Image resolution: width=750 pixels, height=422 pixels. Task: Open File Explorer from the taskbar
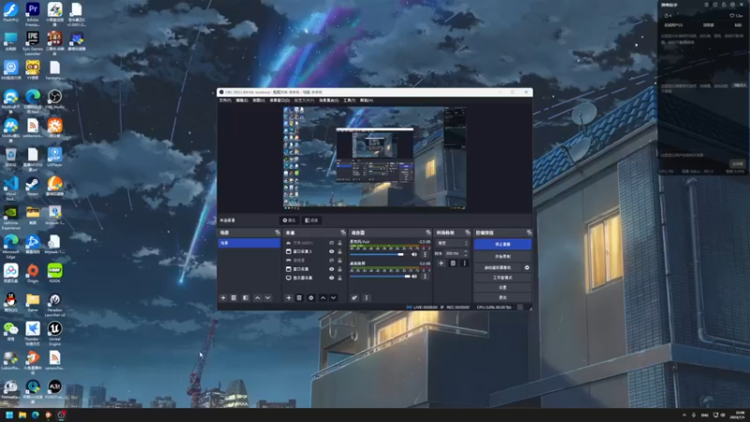22,414
